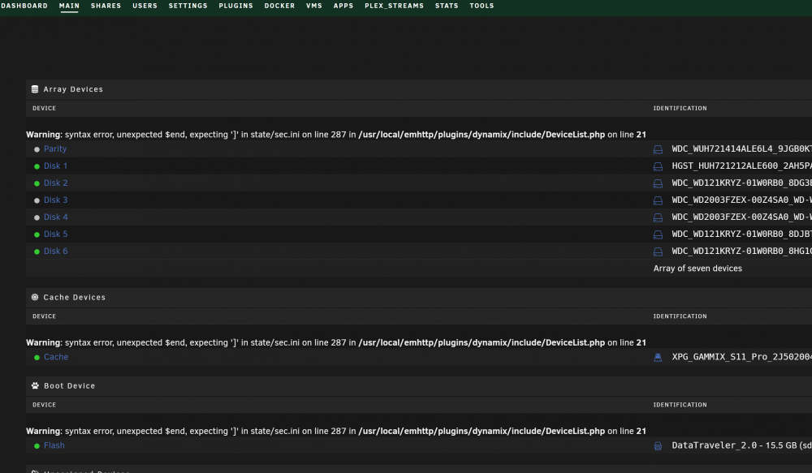Click the Disk 1 green status dot
This screenshot has height=473, width=812.
click(37, 166)
